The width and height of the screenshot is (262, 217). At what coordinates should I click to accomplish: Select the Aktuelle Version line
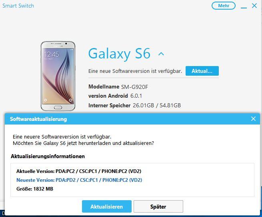[x=79, y=171]
